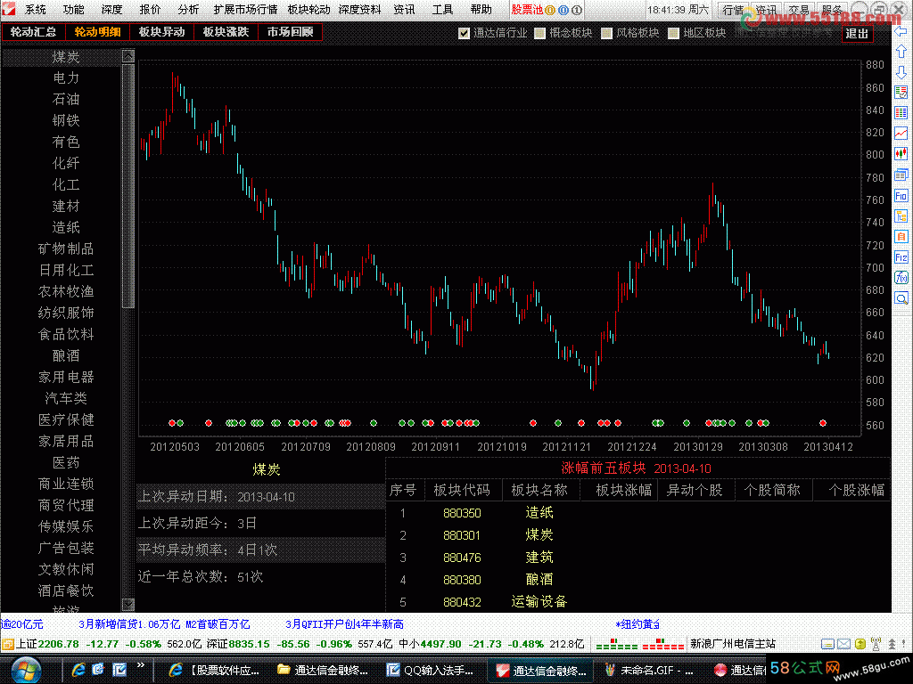913x684 pixels.
Task: Click the red-green market bars indicator in status bar
Action: pyautogui.click(x=640, y=645)
